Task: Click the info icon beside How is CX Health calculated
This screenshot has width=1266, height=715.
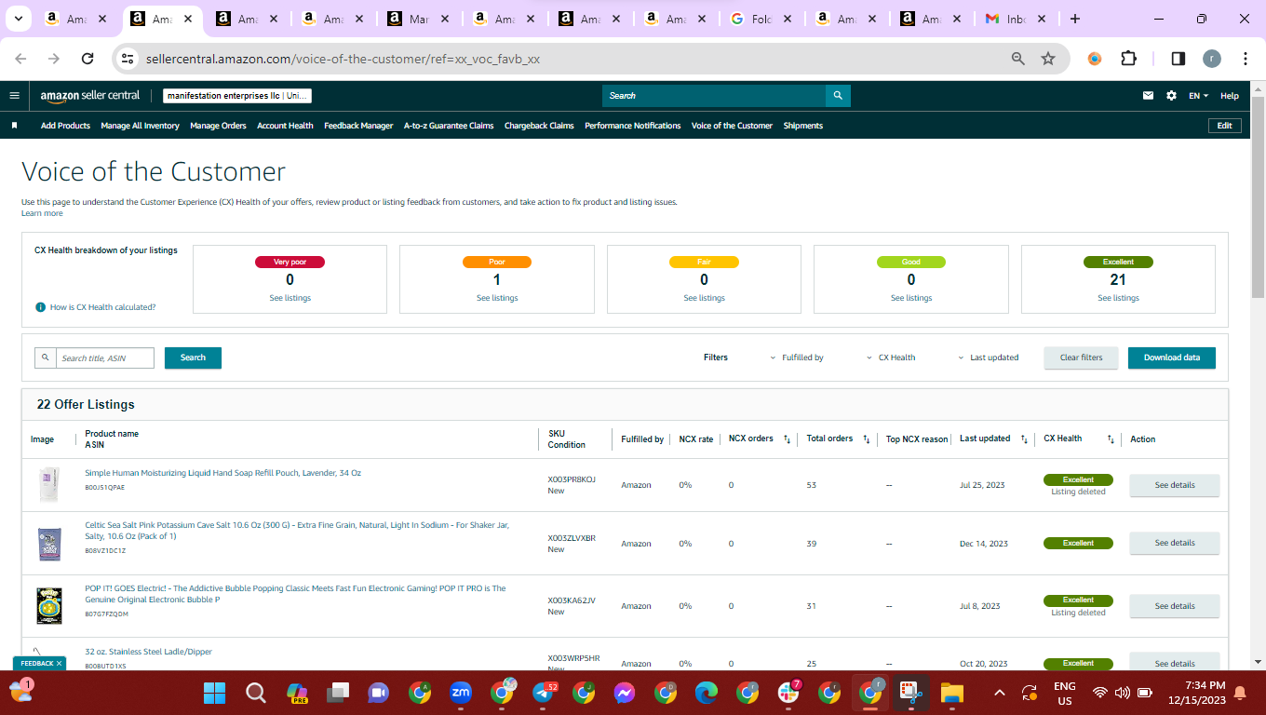Action: tap(41, 307)
